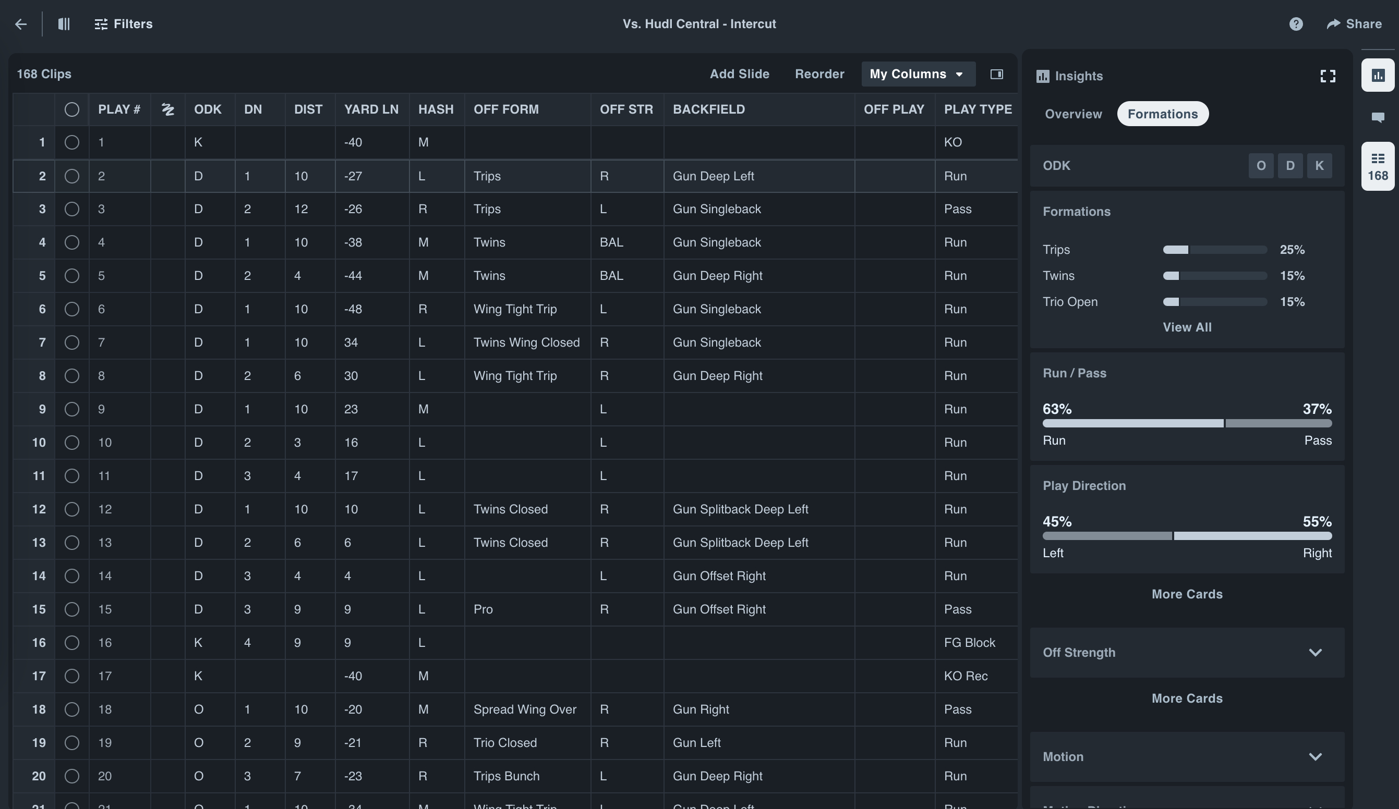Sort by the PLAY TYPE column header

point(978,109)
